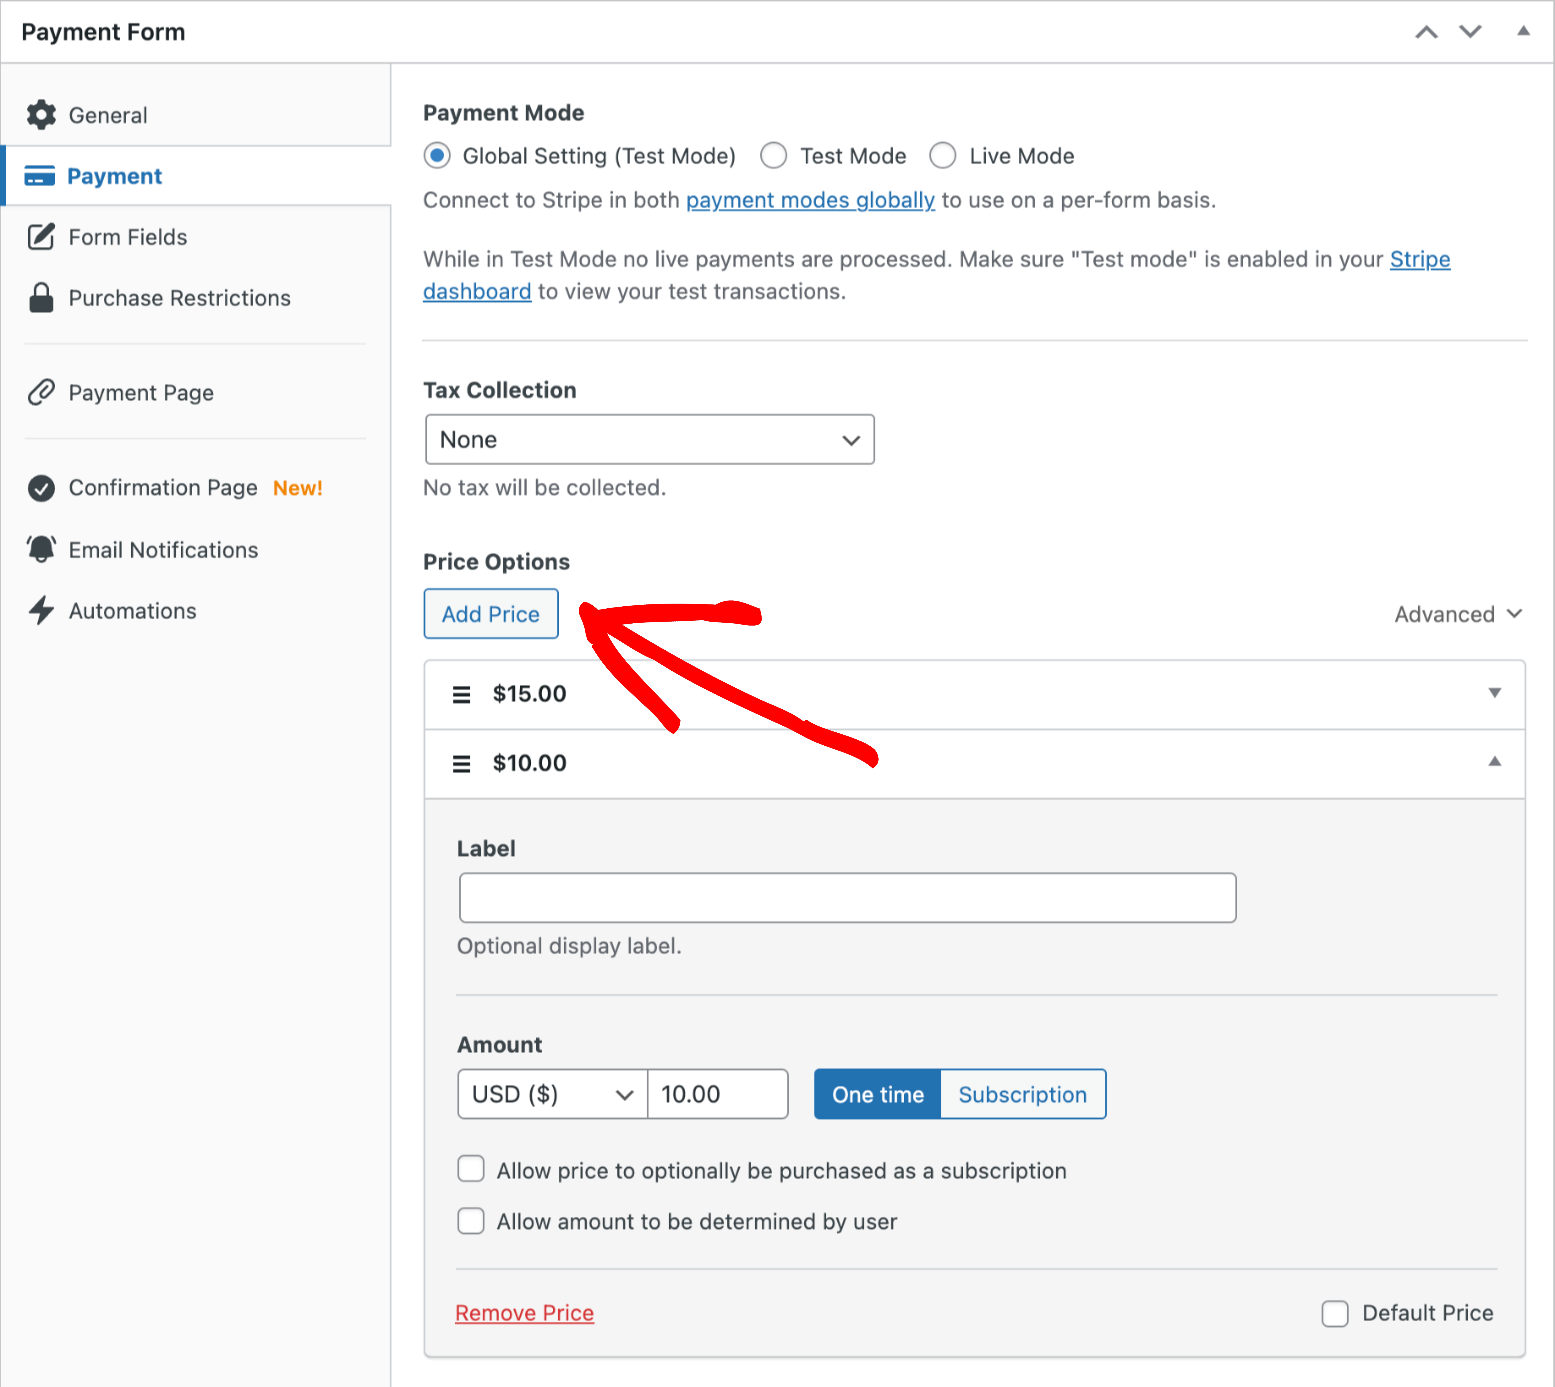Click the Remove Price link

tap(524, 1313)
